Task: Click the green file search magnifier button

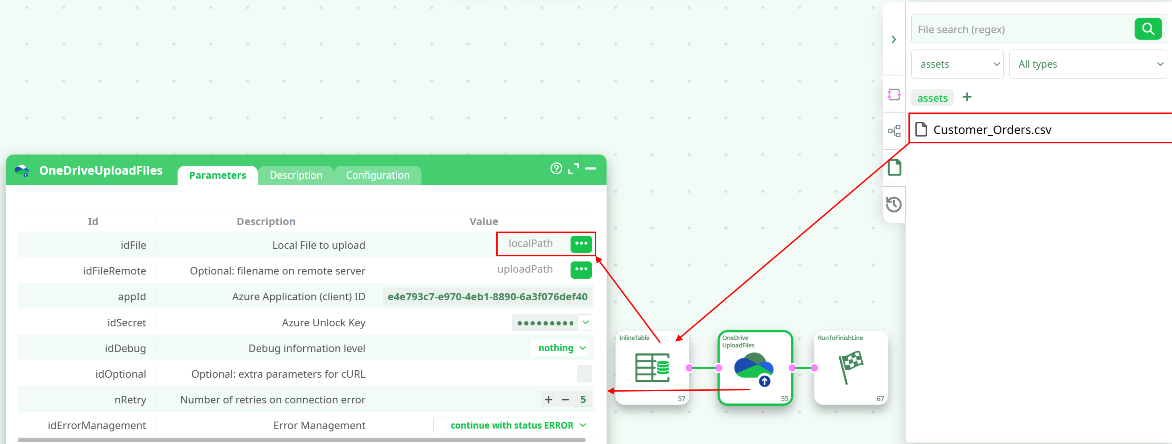Action: tap(1148, 29)
